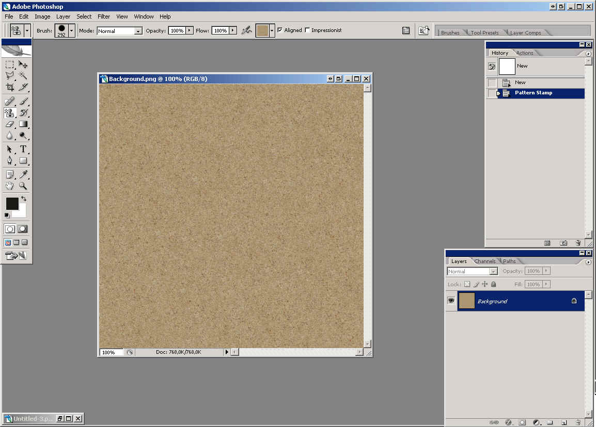Select the Crop tool
The width and height of the screenshot is (596, 427).
[x=10, y=87]
